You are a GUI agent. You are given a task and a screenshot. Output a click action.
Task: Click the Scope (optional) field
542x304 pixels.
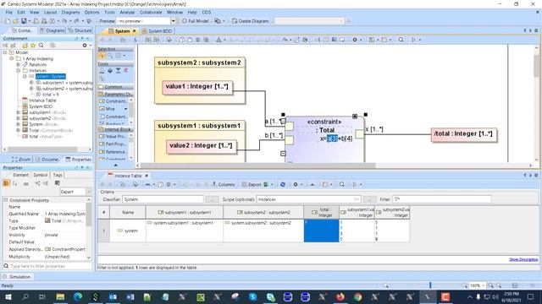pyautogui.click(x=308, y=199)
